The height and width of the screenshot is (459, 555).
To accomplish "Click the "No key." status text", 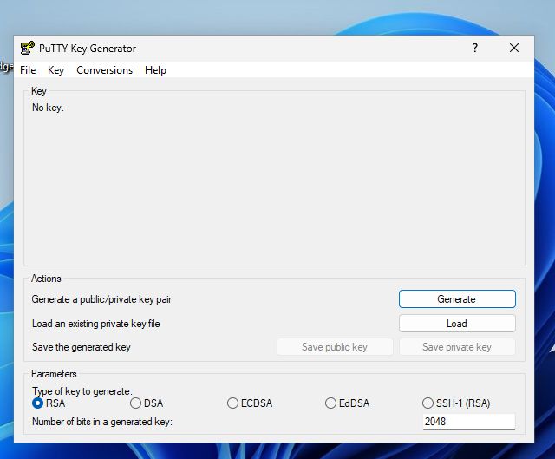I will coord(48,108).
